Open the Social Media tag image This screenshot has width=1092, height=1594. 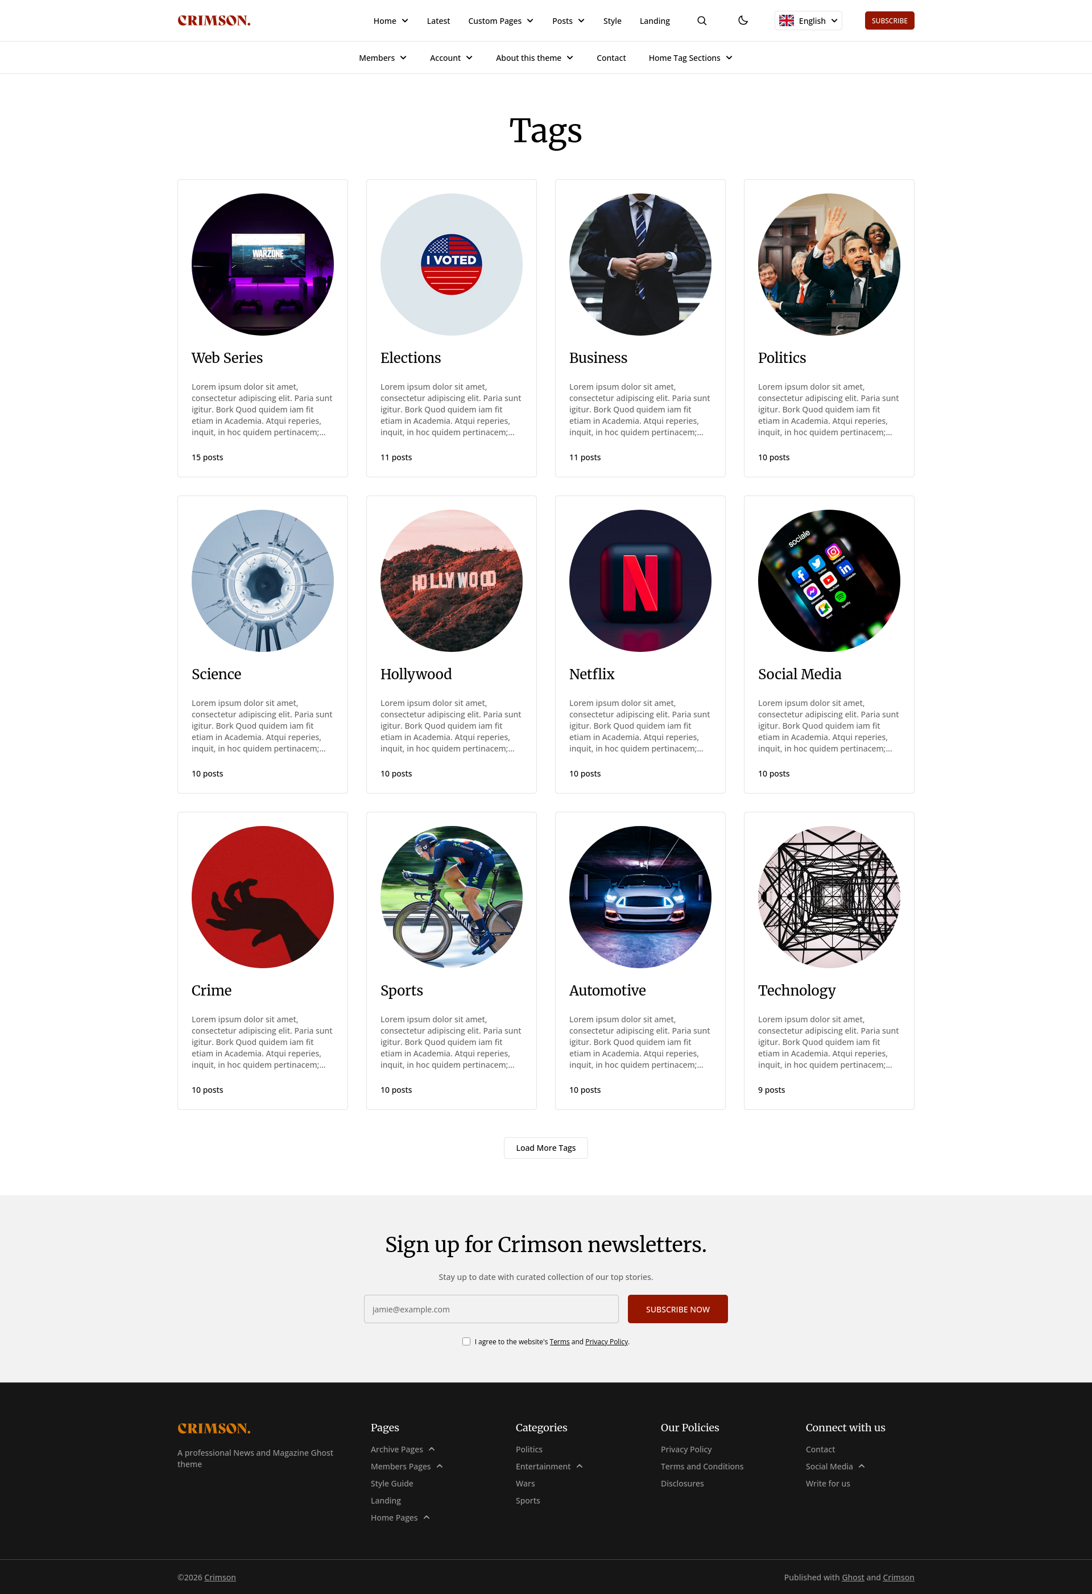coord(829,580)
